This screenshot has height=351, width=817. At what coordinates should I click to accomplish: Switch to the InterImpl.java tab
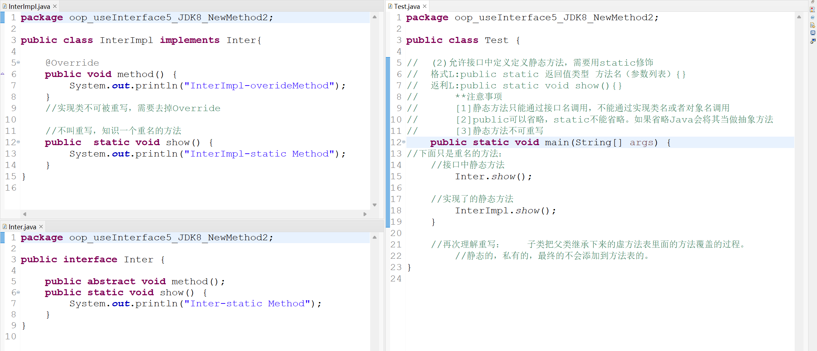click(x=29, y=6)
